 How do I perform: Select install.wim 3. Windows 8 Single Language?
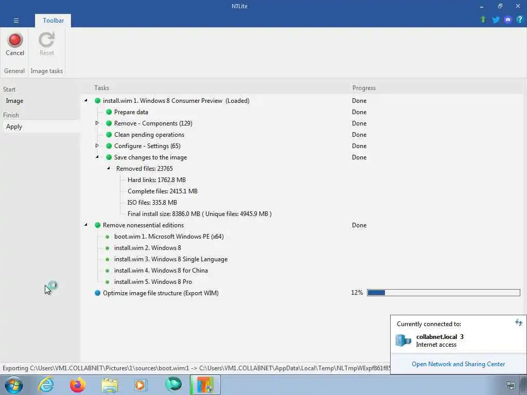click(x=171, y=259)
